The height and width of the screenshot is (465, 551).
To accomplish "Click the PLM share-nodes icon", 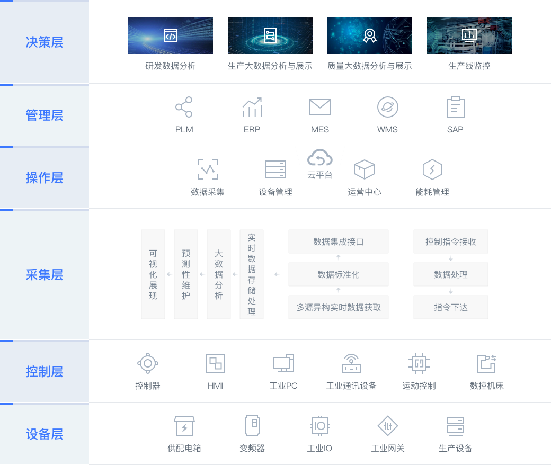I will pyautogui.click(x=184, y=107).
